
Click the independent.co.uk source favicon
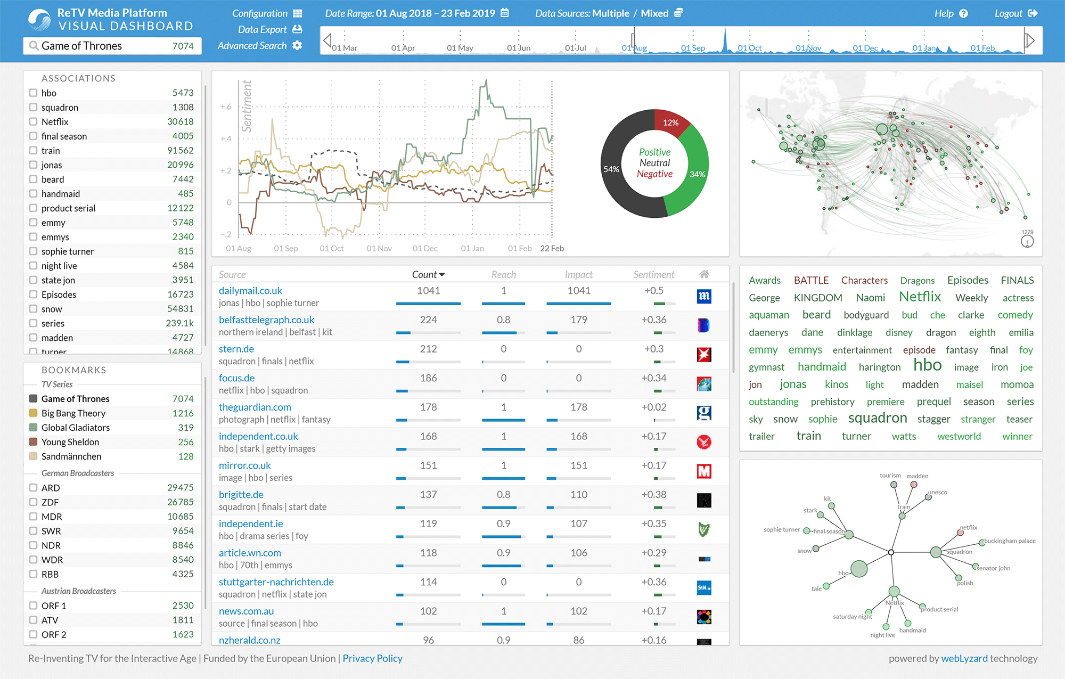tap(704, 442)
